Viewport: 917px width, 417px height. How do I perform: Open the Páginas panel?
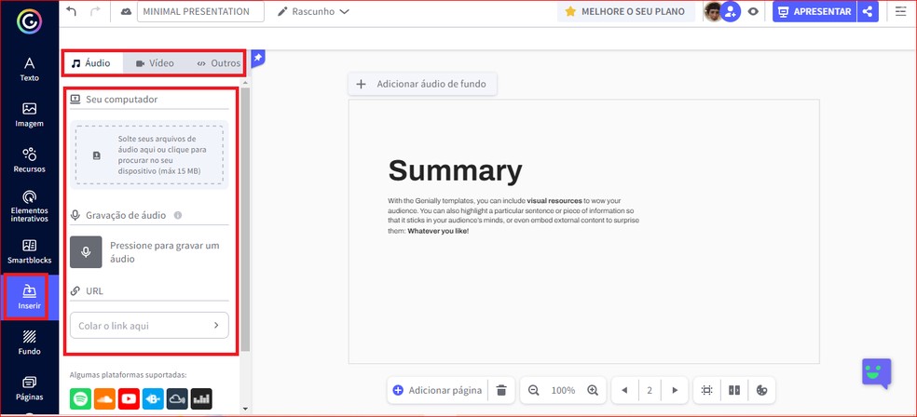pyautogui.click(x=29, y=388)
